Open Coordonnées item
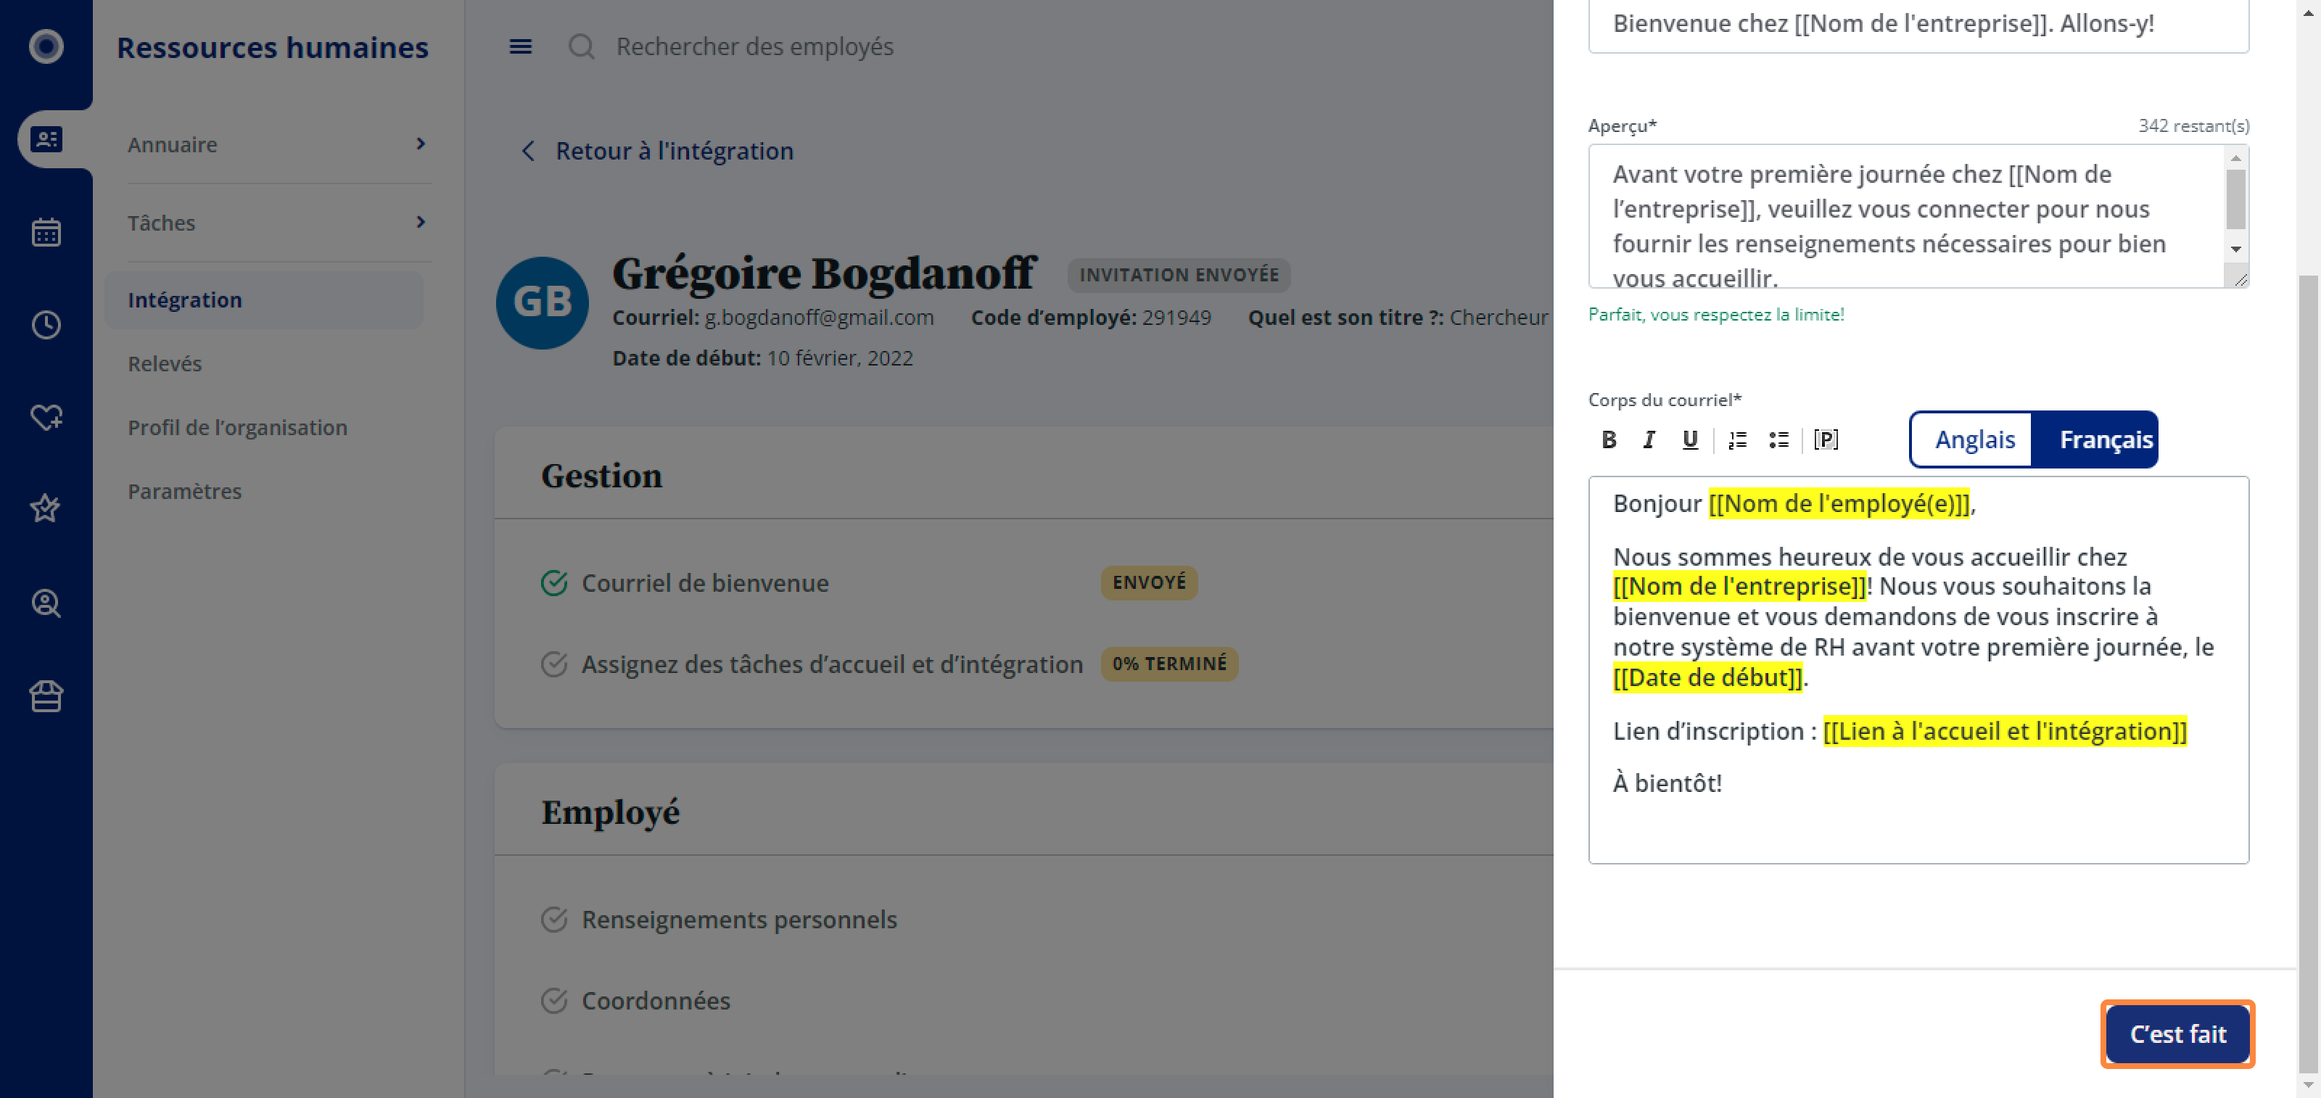The height and width of the screenshot is (1098, 2321). (x=655, y=1000)
